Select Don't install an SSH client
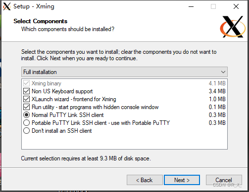 26,131
